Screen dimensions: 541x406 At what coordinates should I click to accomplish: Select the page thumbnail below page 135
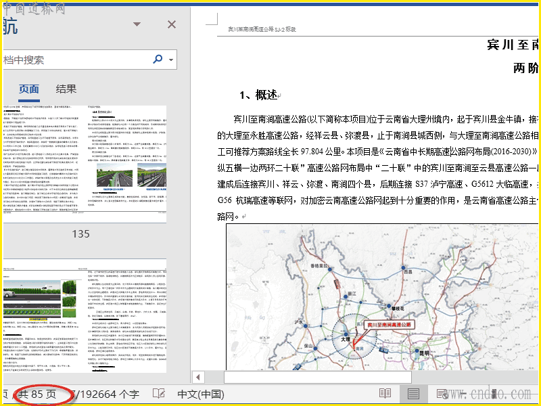point(84,315)
